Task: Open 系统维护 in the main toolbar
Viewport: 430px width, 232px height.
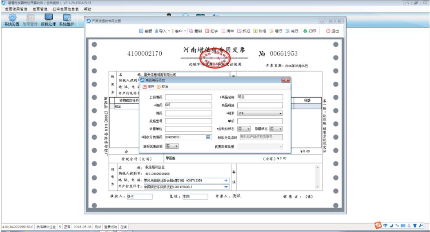Action: click(67, 20)
